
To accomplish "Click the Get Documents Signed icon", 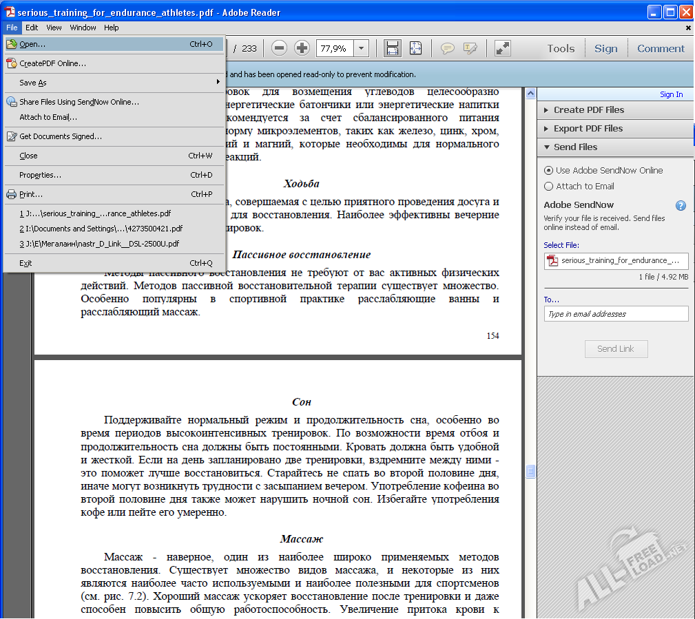I will point(11,136).
